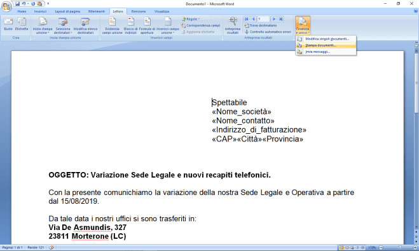Toggle ruler button above scrollbar

416,45
